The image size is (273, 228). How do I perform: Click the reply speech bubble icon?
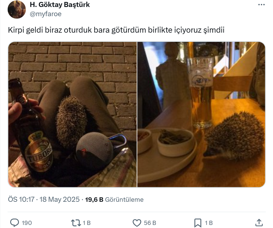pos(14,223)
